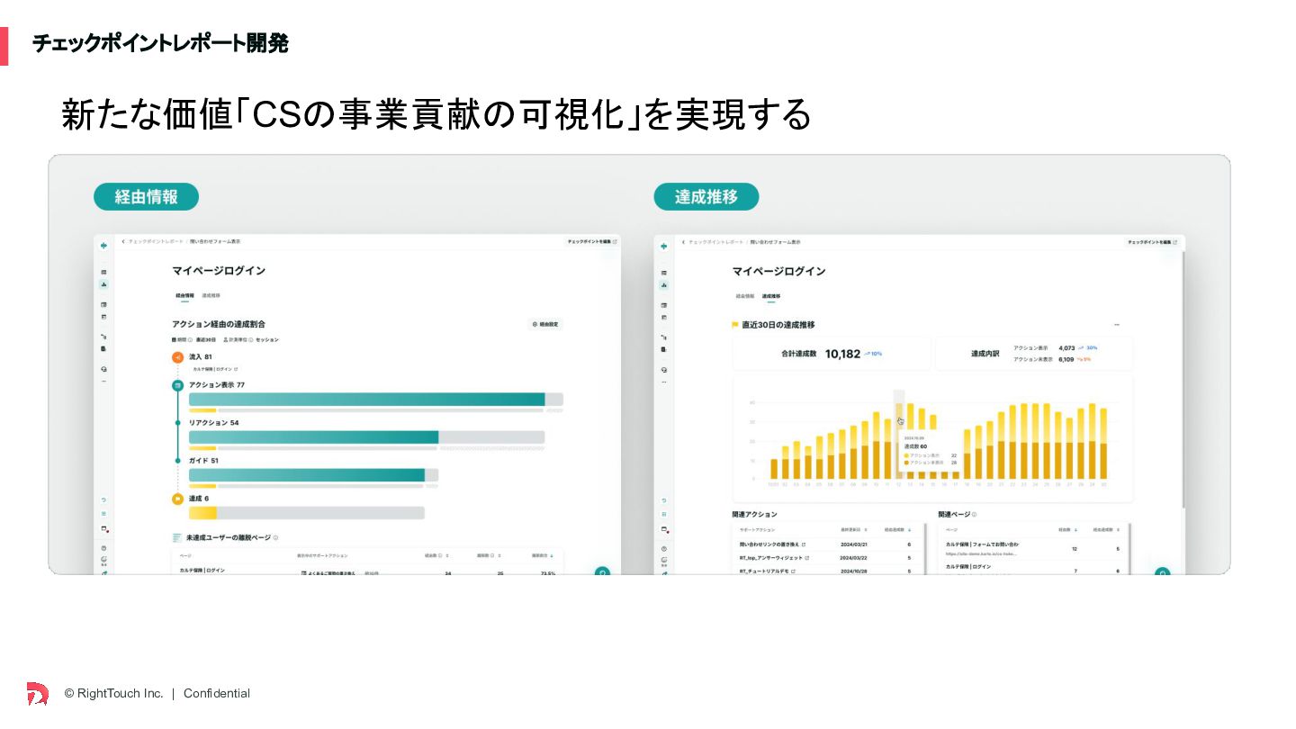
Task: Click the 合計達成数 10,182 card
Action: [832, 354]
